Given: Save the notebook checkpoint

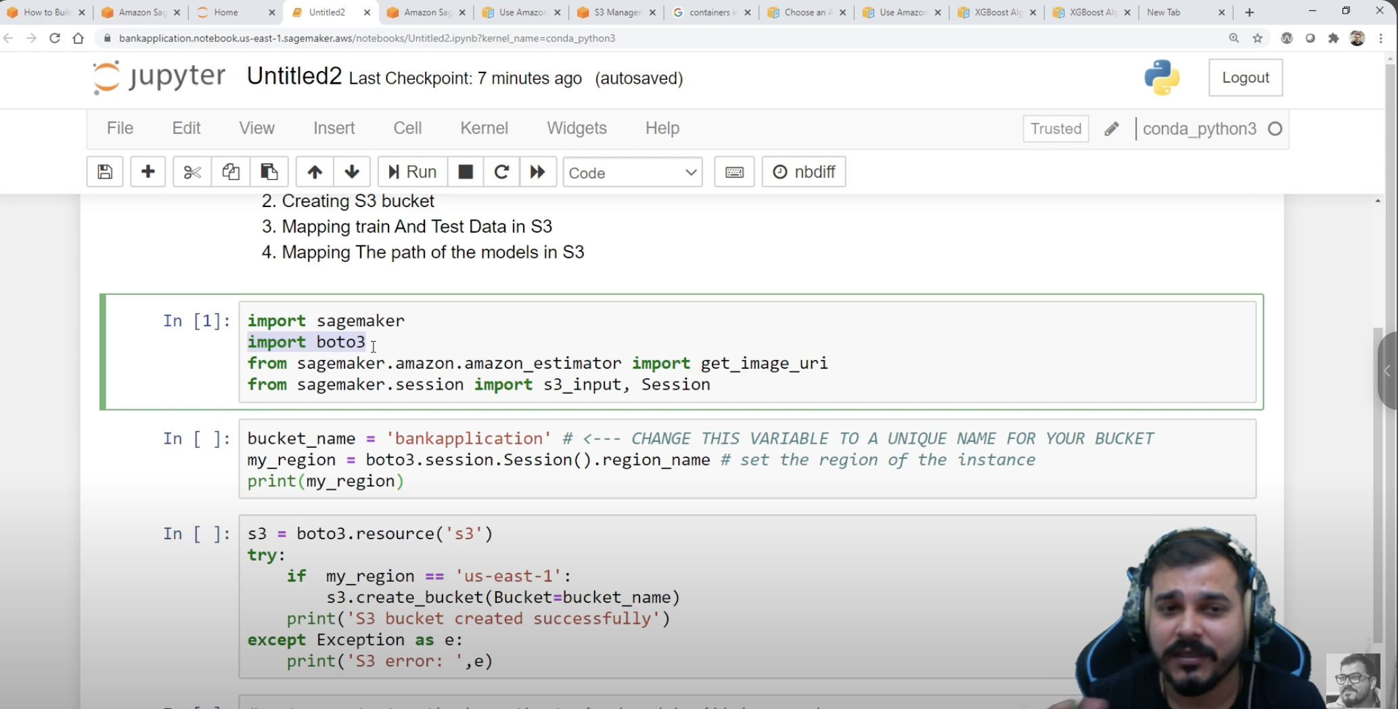Looking at the screenshot, I should [104, 171].
